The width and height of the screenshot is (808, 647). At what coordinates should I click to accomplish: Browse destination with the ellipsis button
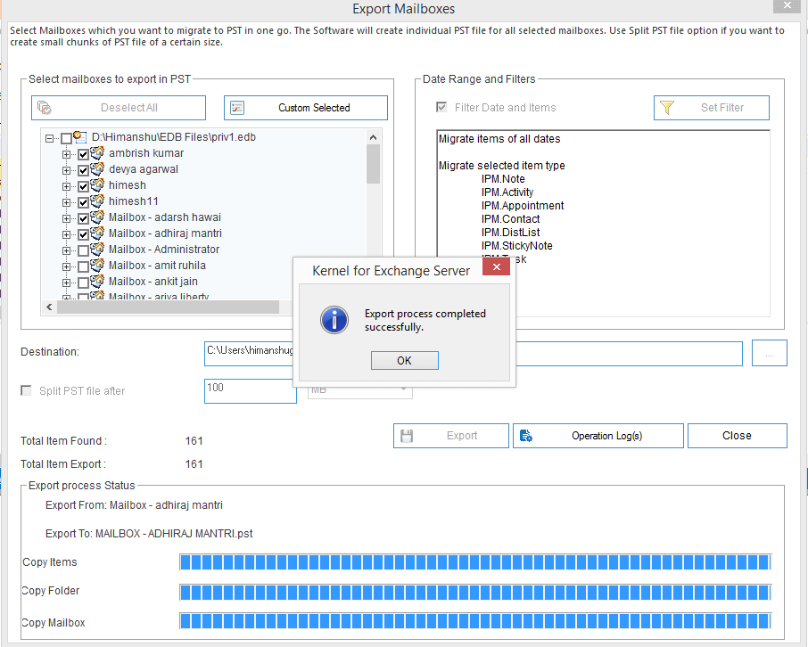(x=770, y=353)
